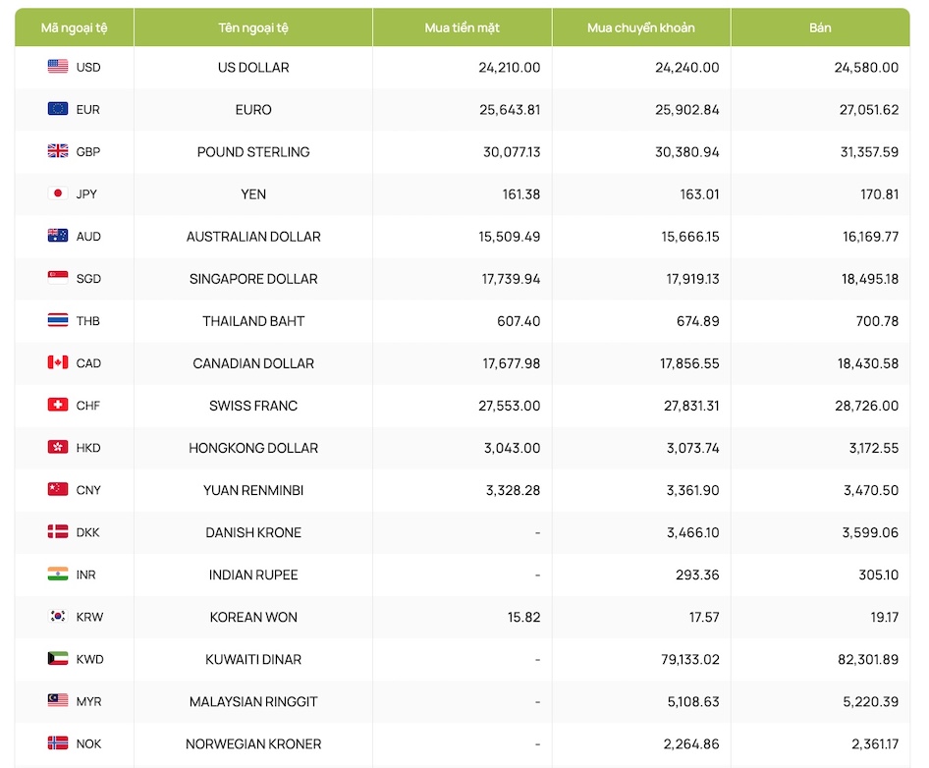Image resolution: width=929 pixels, height=768 pixels.
Task: Click the USD sell rate 24,580.00
Action: [866, 68]
